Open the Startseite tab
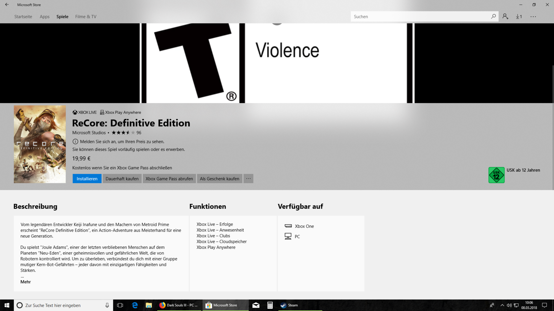 pos(23,17)
